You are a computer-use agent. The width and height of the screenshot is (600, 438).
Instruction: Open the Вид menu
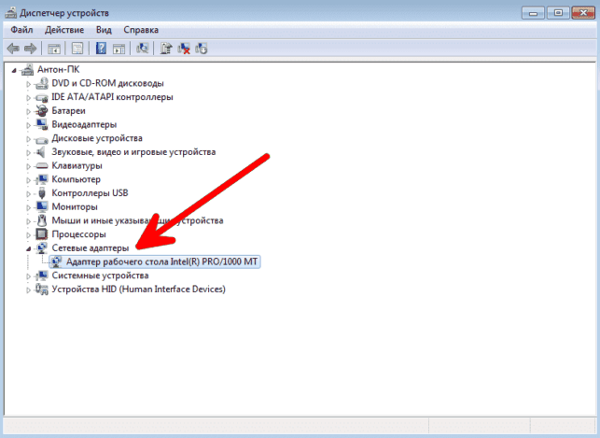(104, 30)
